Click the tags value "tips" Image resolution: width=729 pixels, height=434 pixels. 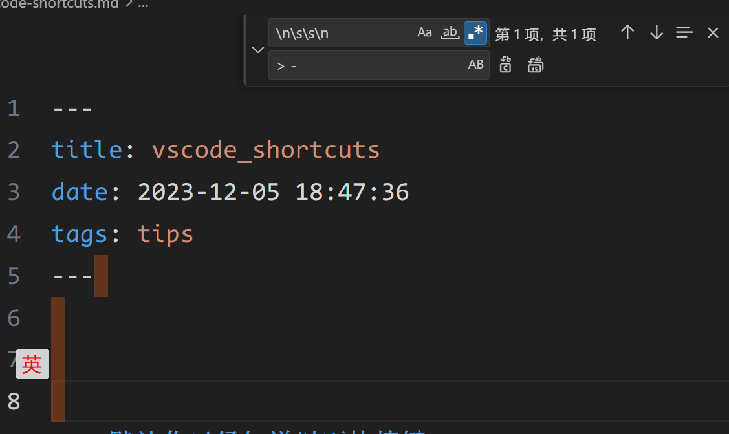pyautogui.click(x=165, y=233)
